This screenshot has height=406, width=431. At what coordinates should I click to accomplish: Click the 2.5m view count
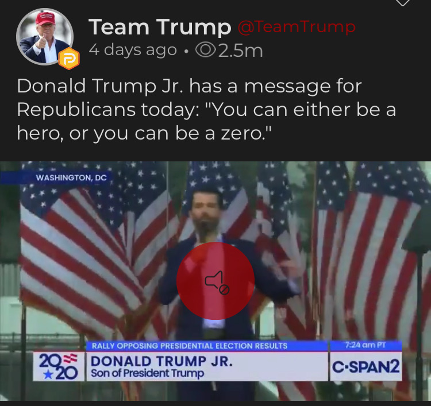tap(241, 51)
